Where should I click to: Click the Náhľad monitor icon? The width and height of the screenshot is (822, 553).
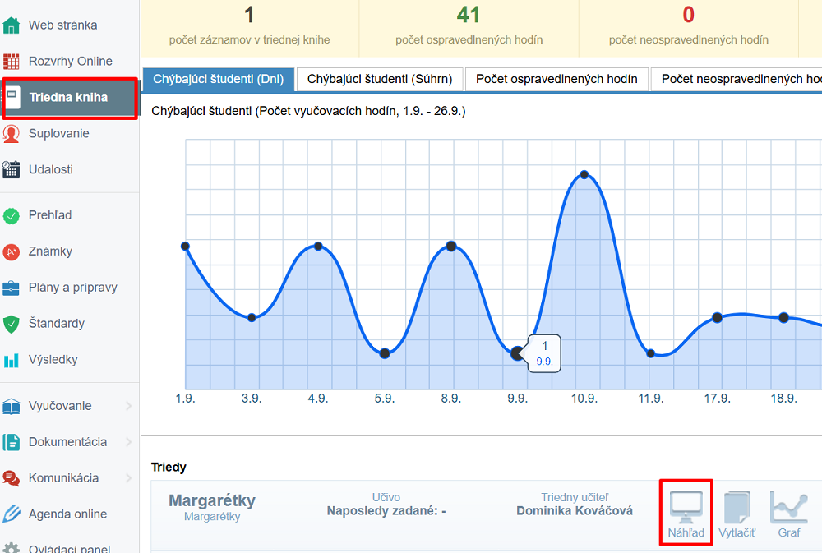click(x=686, y=507)
